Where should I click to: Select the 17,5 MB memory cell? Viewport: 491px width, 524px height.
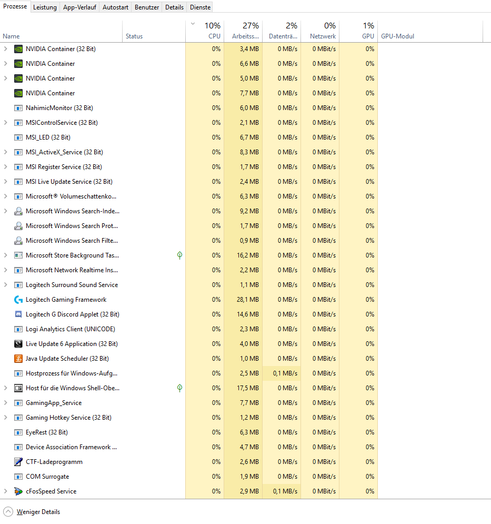click(243, 388)
